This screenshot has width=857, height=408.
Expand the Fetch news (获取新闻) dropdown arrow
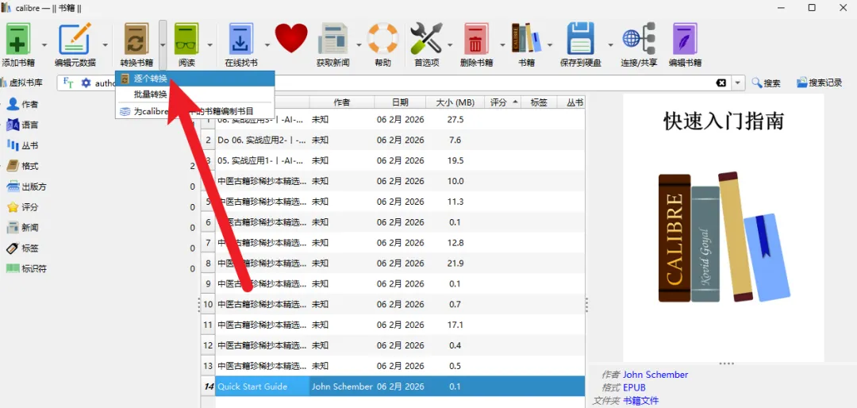point(359,45)
